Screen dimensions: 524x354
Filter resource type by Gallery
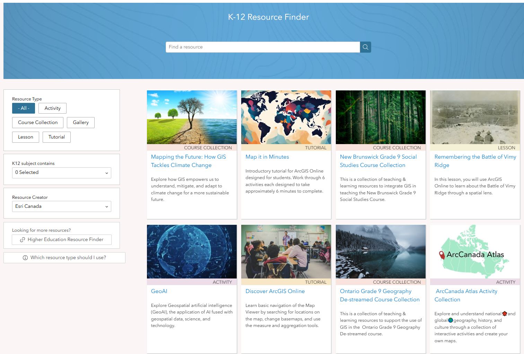tap(81, 122)
